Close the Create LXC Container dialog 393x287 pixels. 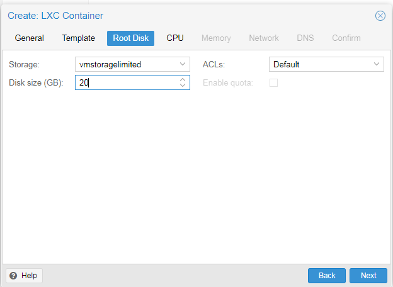[x=380, y=16]
